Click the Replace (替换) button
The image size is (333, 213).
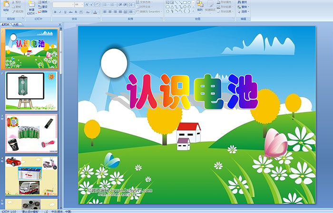244,7
